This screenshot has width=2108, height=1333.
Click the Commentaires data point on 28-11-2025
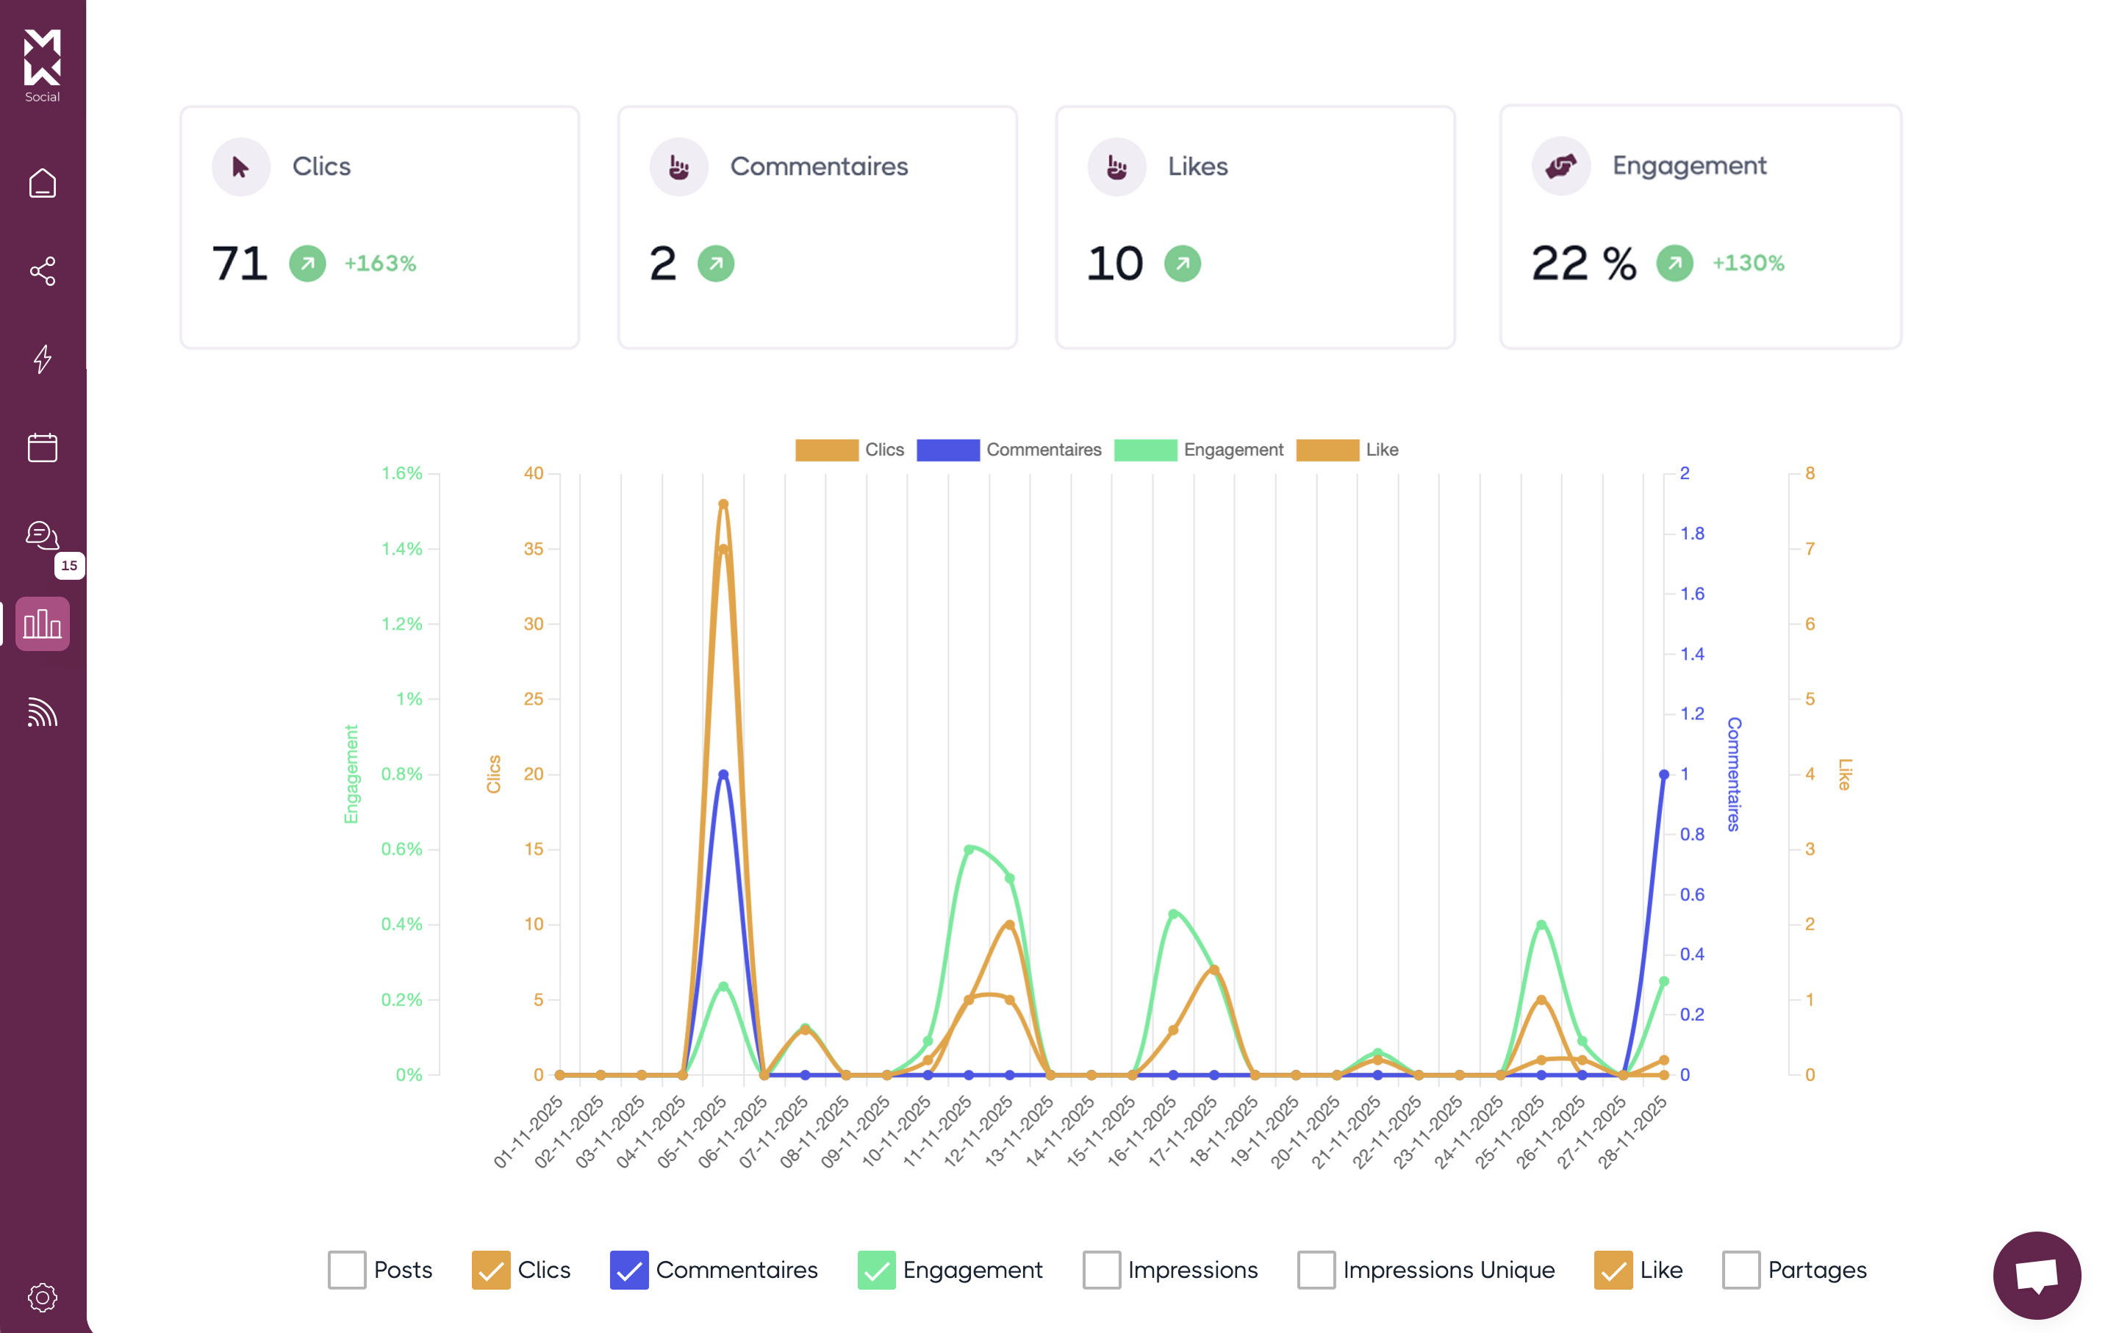point(1663,775)
